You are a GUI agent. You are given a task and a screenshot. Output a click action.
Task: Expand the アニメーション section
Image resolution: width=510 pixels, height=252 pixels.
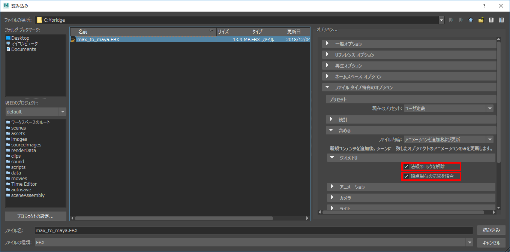[x=352, y=187]
